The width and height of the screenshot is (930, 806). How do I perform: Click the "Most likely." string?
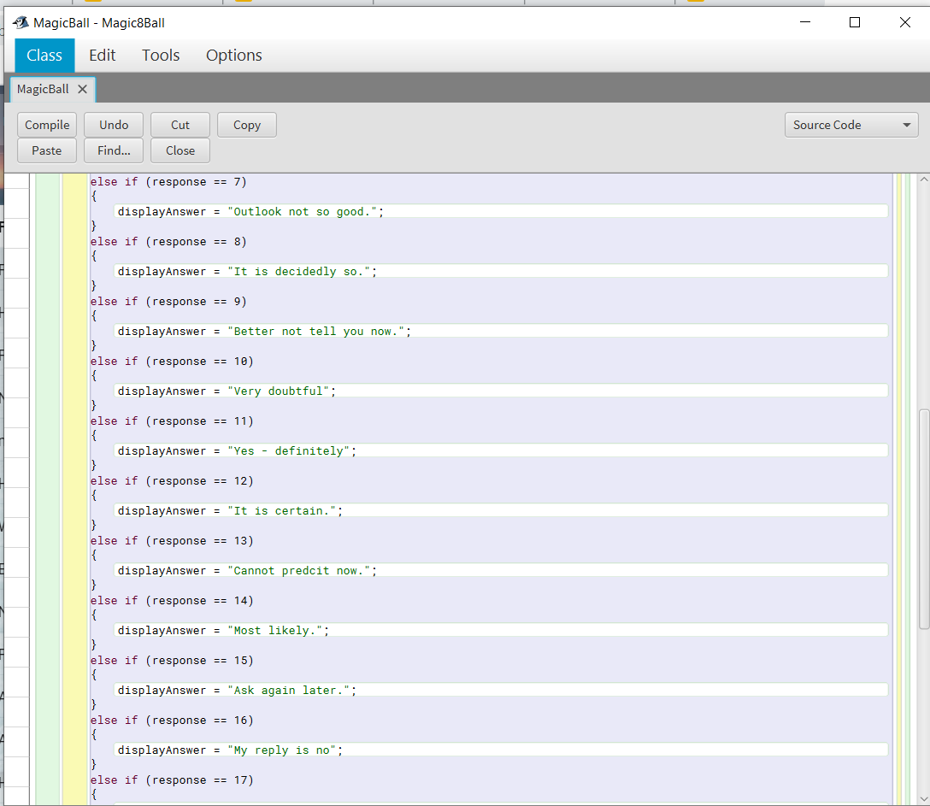pyautogui.click(x=275, y=631)
